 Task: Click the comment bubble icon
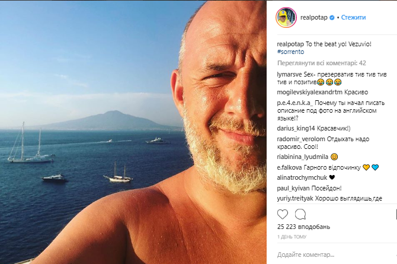pos(300,214)
